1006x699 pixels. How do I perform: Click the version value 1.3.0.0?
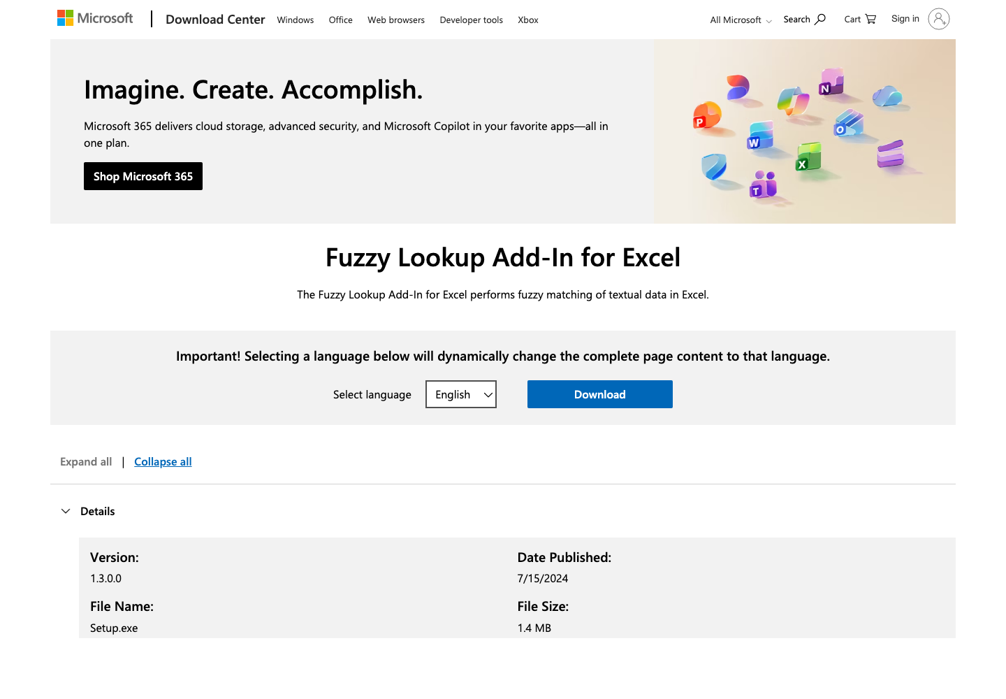click(x=106, y=579)
